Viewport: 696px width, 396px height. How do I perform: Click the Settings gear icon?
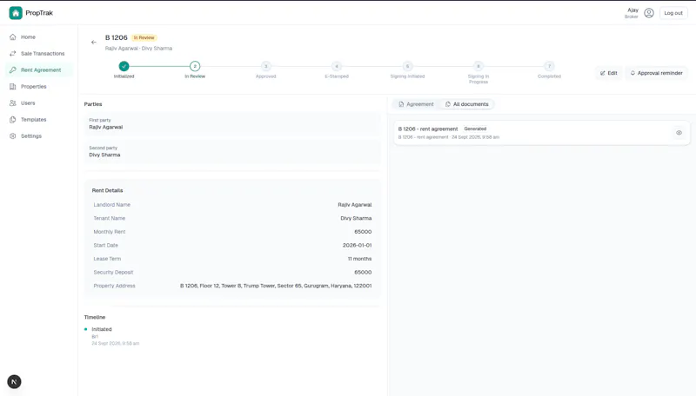[x=13, y=136]
